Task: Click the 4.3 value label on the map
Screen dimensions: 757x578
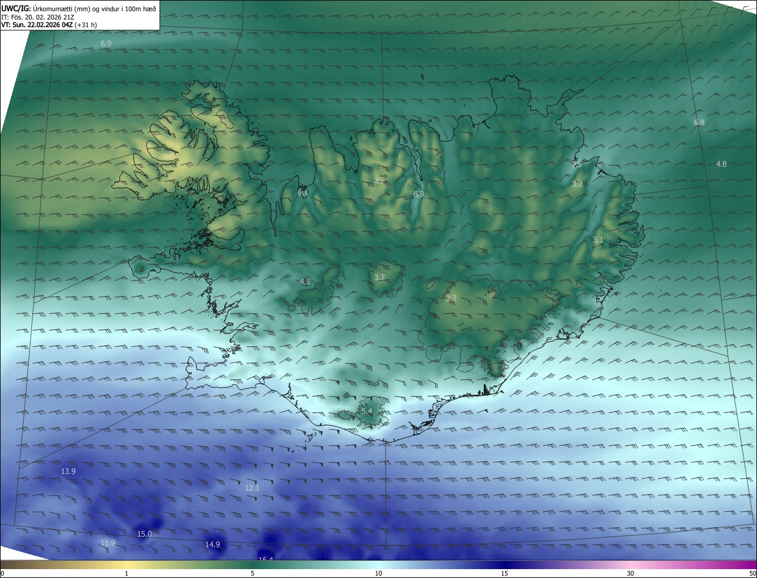Action: click(305, 282)
